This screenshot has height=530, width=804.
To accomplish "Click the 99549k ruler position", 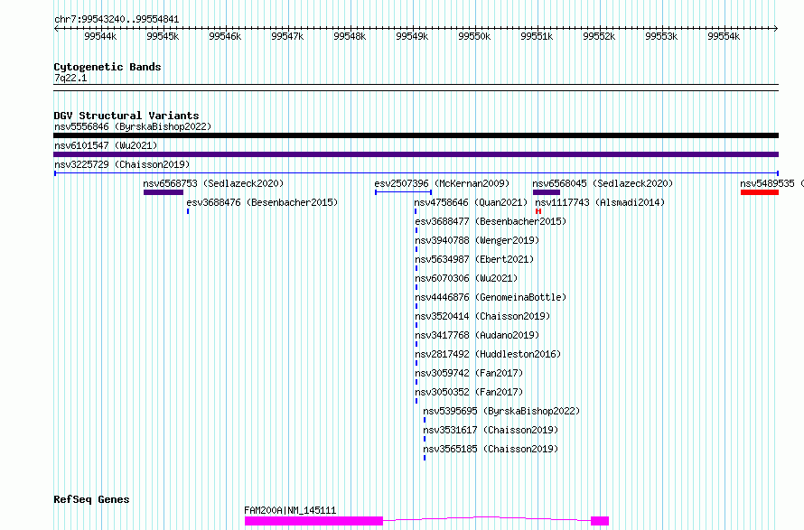I will [x=412, y=36].
